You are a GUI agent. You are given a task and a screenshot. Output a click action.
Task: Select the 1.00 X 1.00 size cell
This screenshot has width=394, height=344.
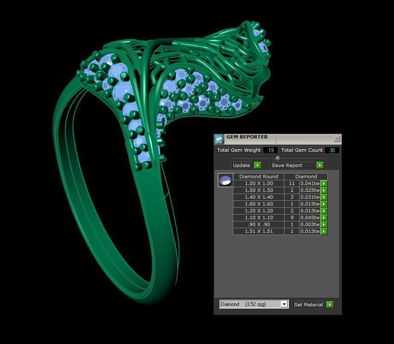coord(259,183)
